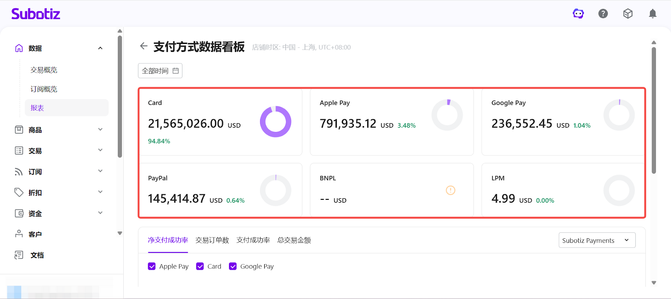Toggle the Card checkbox
The image size is (671, 299).
pyautogui.click(x=200, y=266)
